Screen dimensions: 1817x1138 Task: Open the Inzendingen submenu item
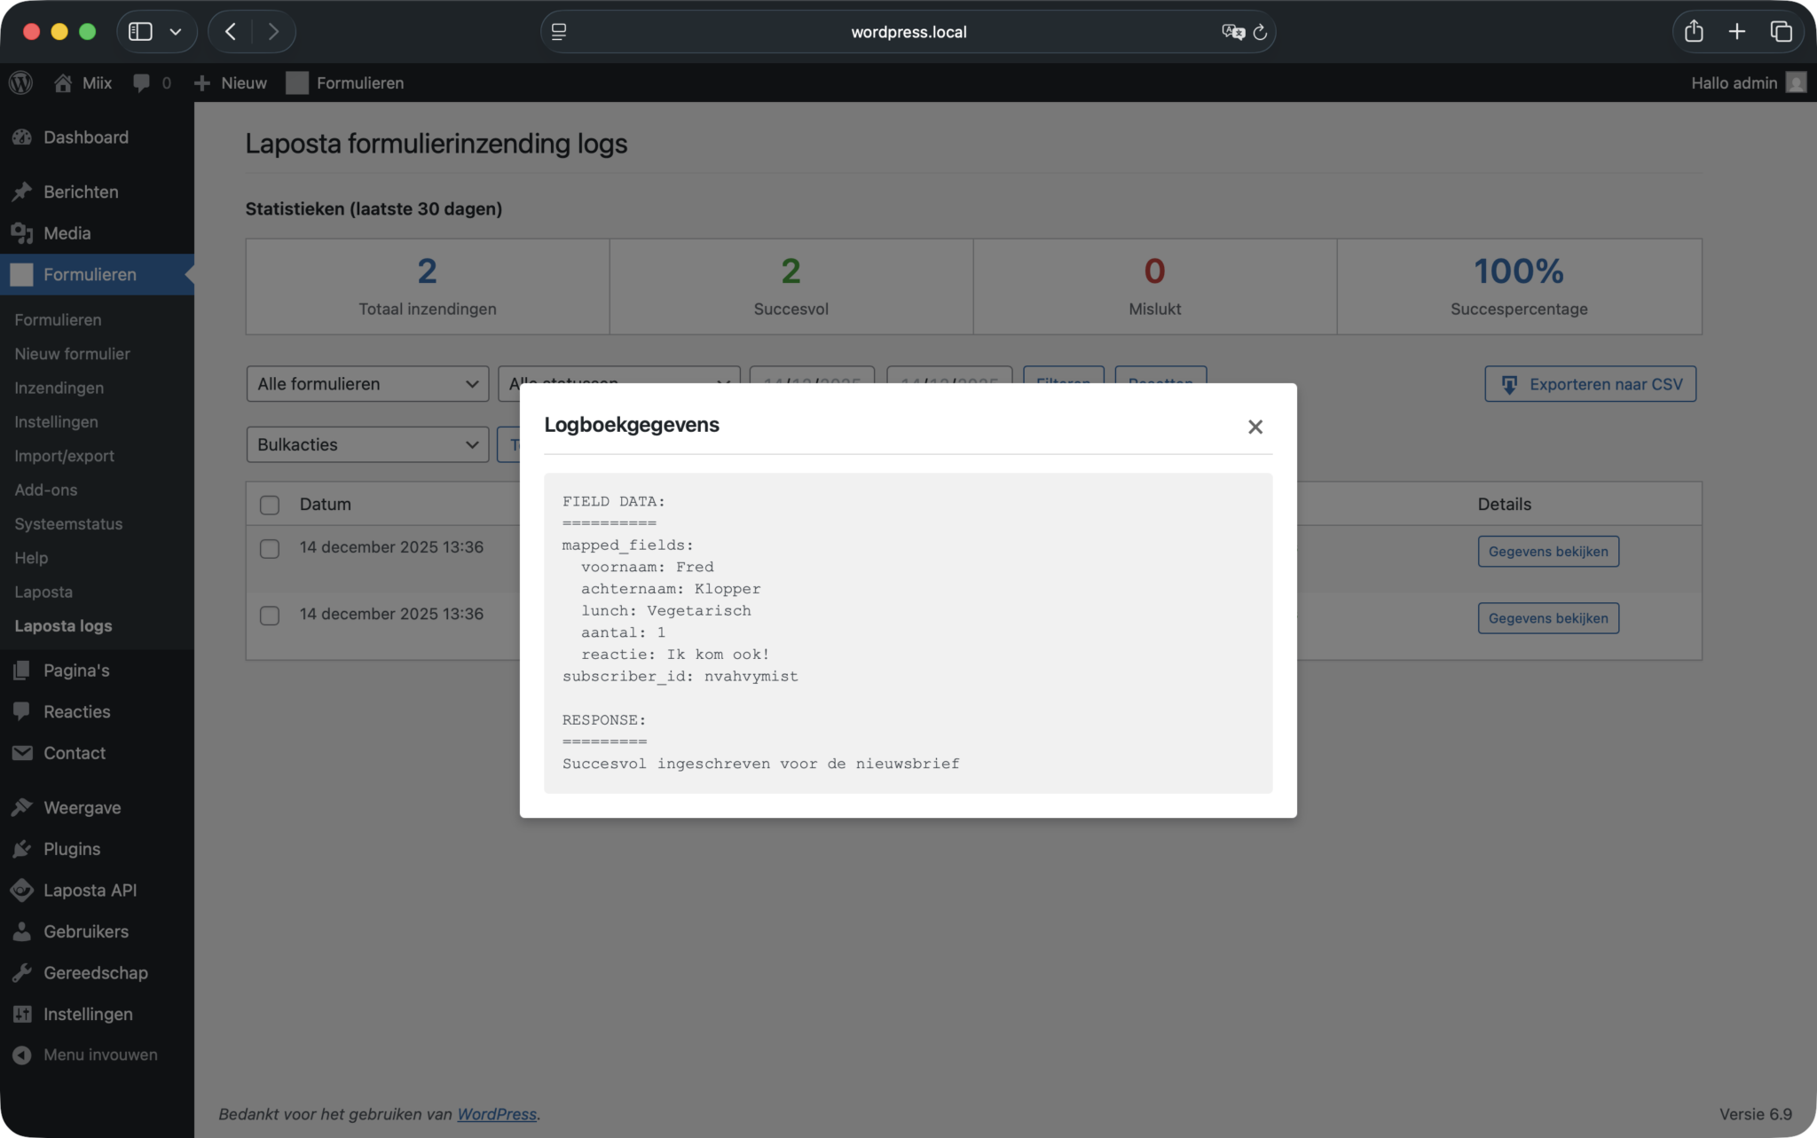point(59,388)
